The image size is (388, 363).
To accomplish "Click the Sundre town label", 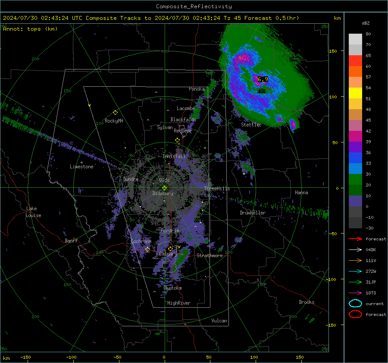I will [131, 179].
